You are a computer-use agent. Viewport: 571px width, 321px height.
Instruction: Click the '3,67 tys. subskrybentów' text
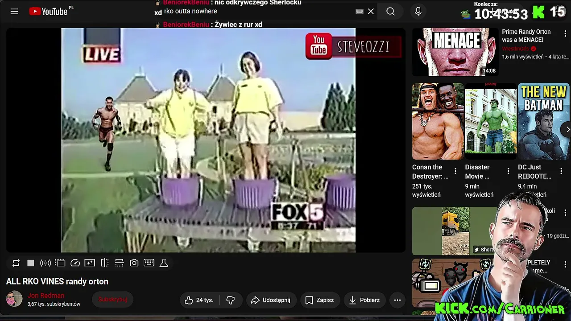point(54,304)
